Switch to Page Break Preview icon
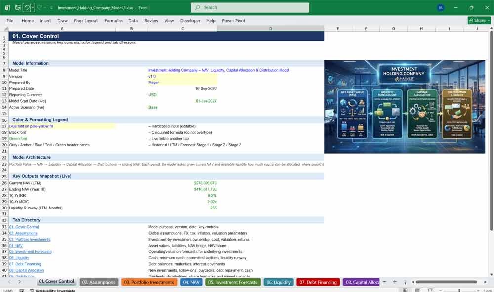Image resolution: width=494 pixels, height=292 pixels. (431, 290)
